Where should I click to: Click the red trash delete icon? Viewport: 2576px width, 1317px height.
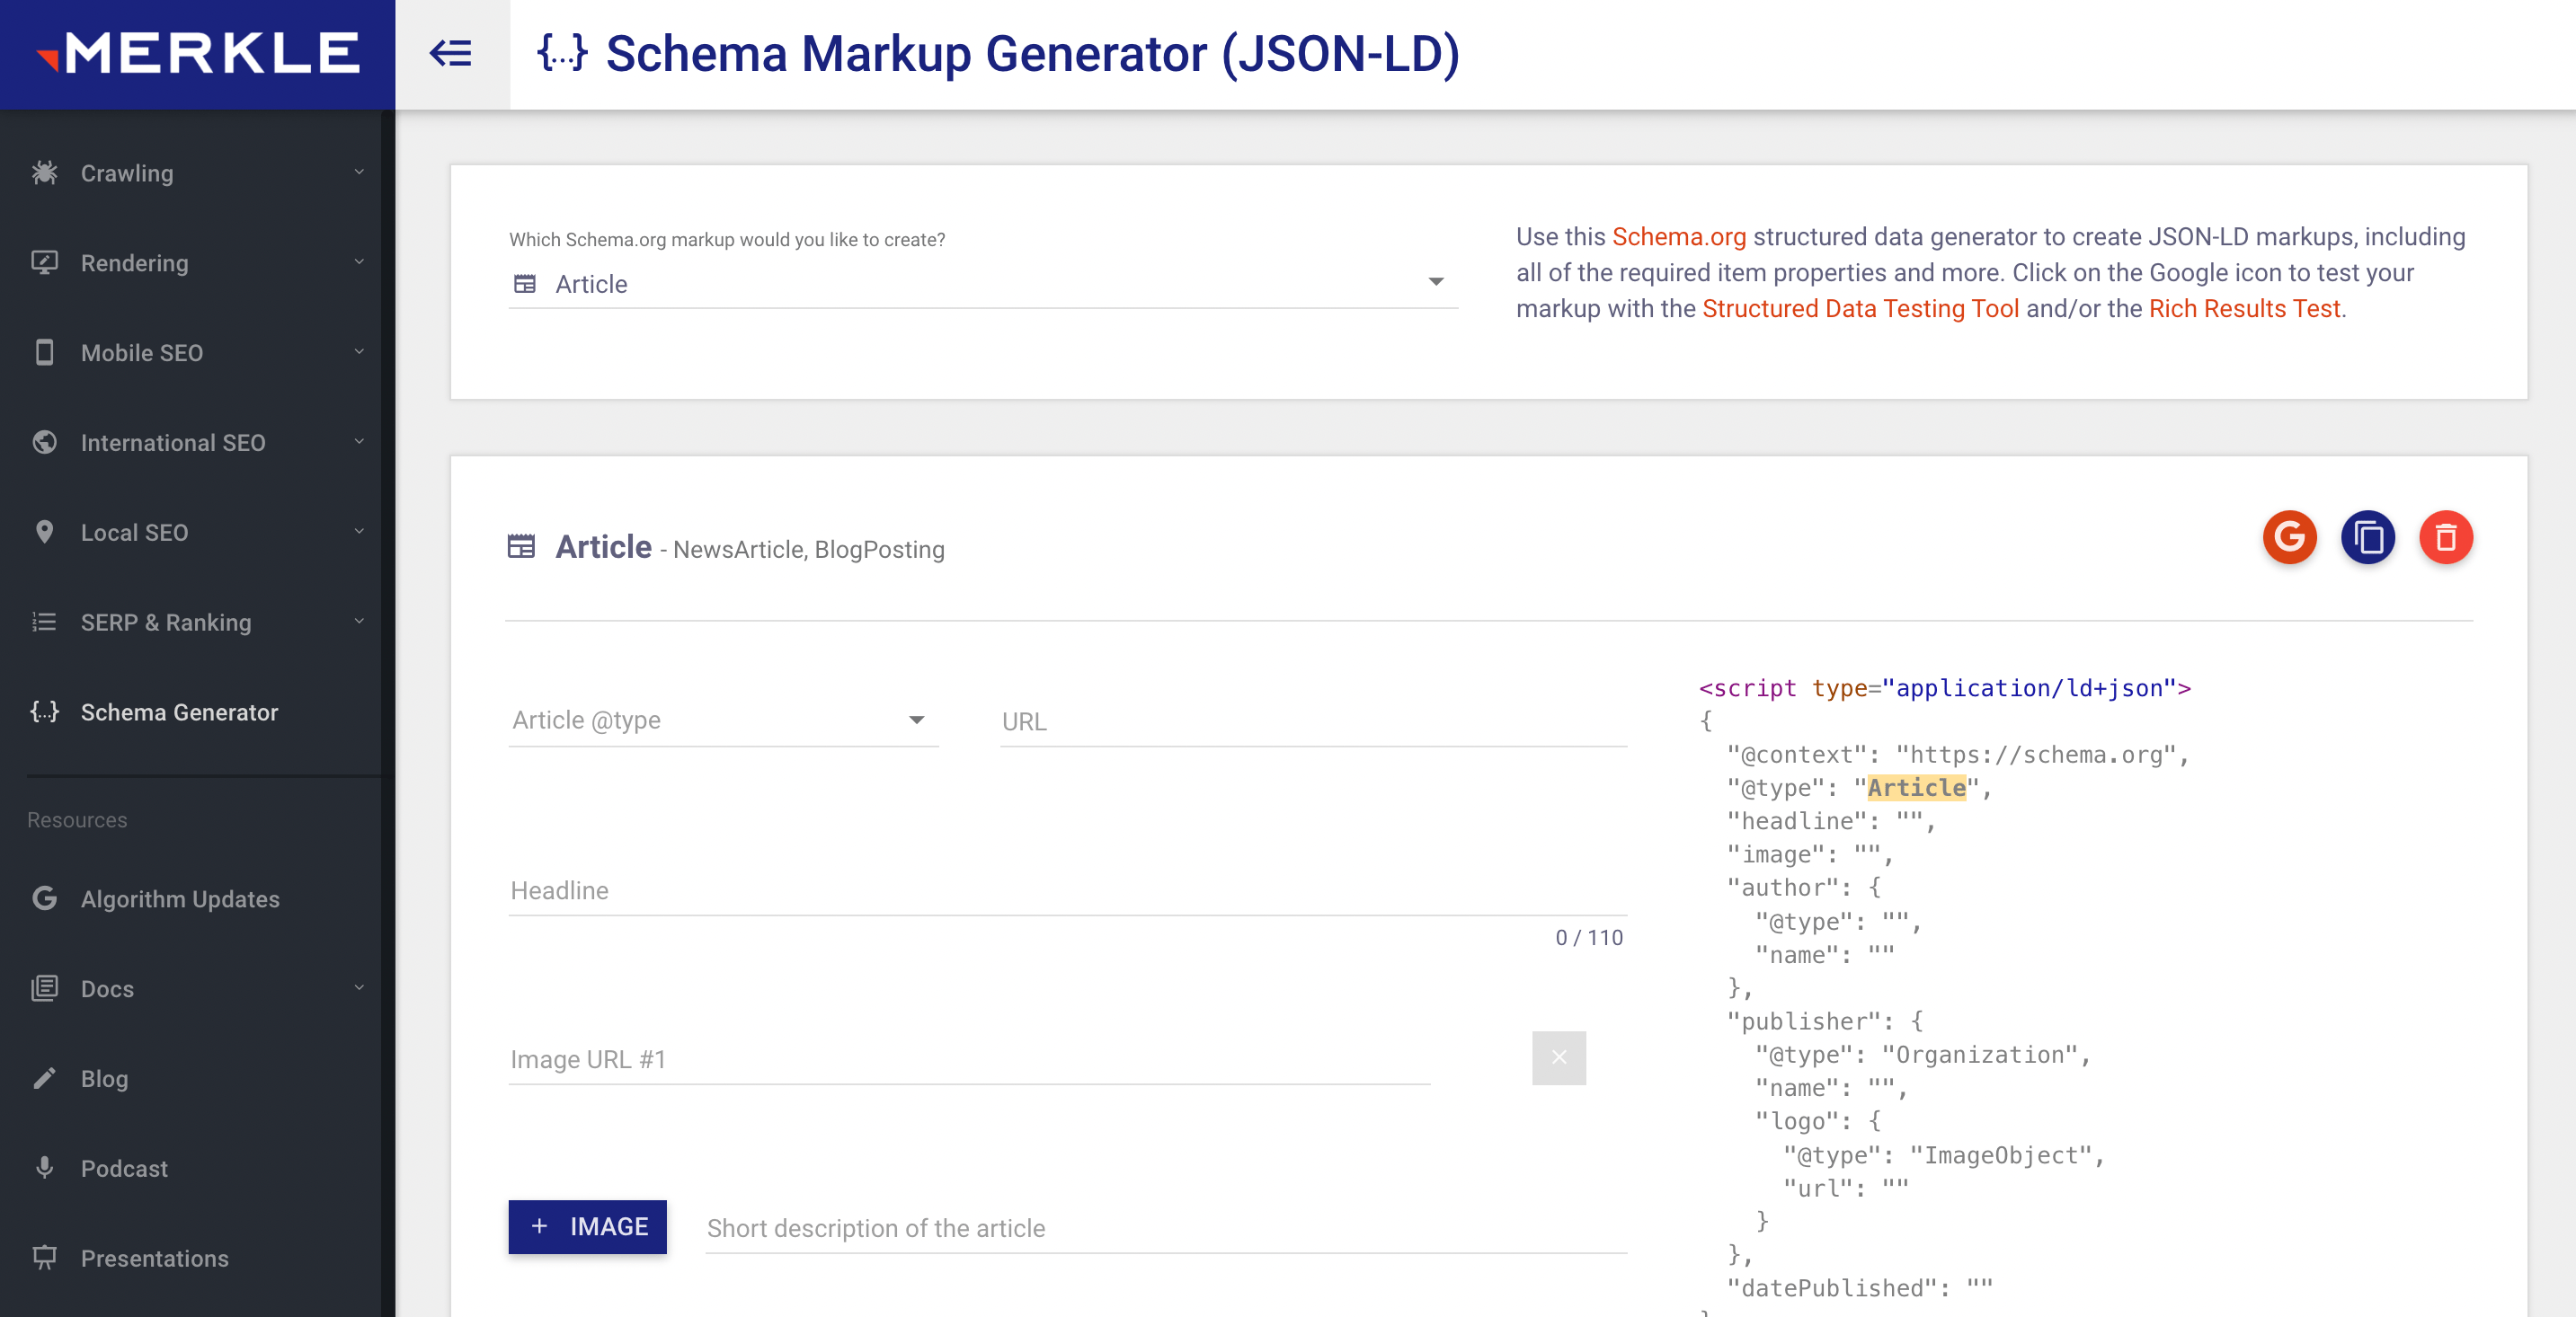pyautogui.click(x=2445, y=537)
